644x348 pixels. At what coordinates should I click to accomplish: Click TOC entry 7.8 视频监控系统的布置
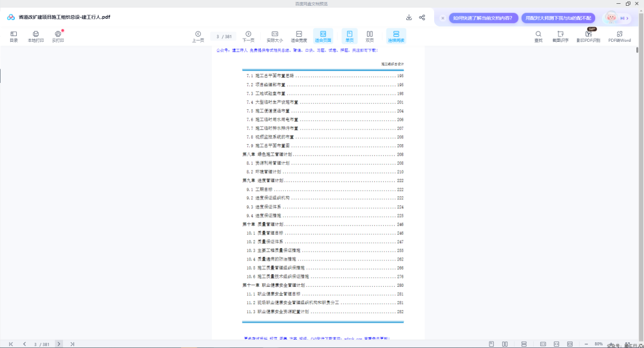[325, 137]
